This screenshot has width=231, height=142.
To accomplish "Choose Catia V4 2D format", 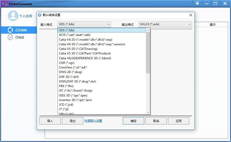I will tap(102, 40).
